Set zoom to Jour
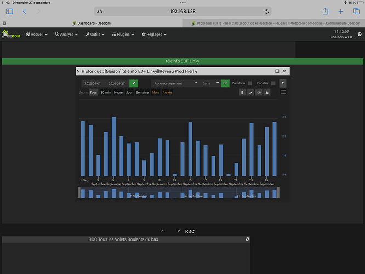This screenshot has height=274, width=365. (x=129, y=93)
